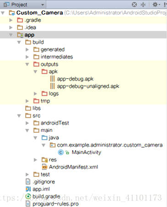Click the package folder icon for com.example

click(x=53, y=145)
